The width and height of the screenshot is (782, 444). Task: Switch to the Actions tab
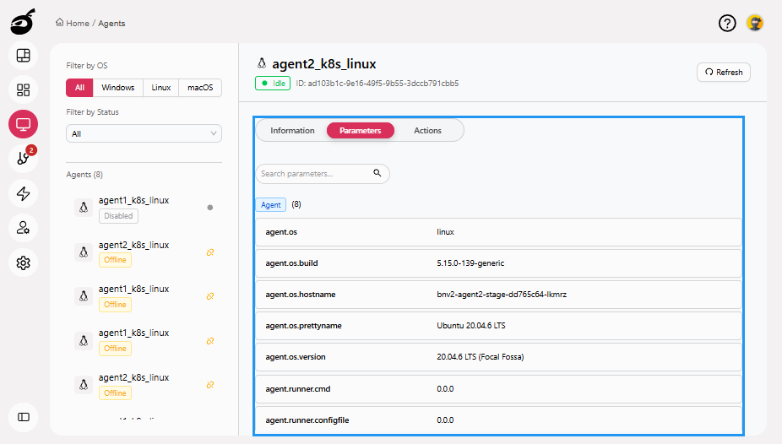point(427,131)
